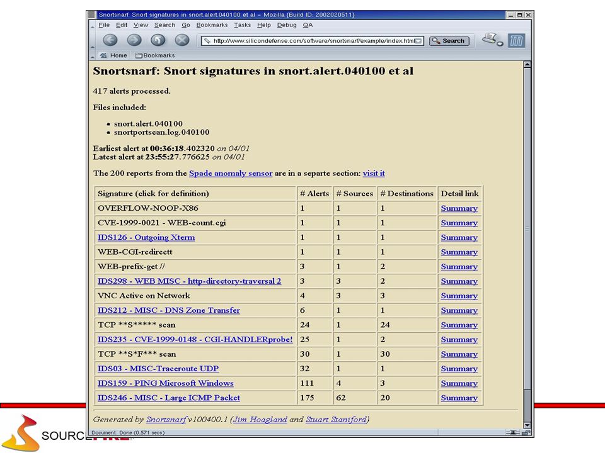Open Summary for TCP **S*F*** scan row
The width and height of the screenshot is (605, 453).
click(x=459, y=354)
